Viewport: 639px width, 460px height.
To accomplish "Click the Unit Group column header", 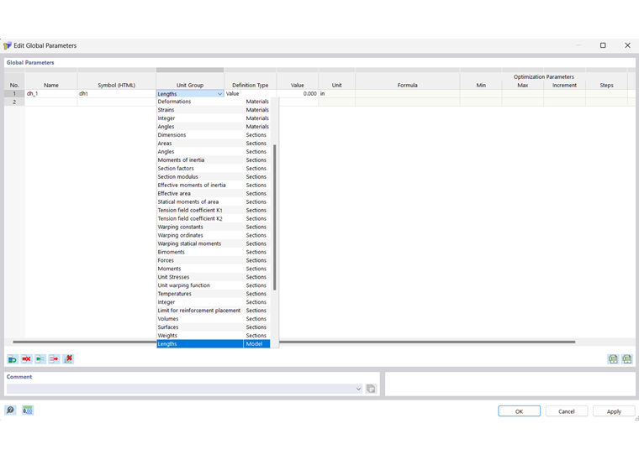I will coord(190,81).
